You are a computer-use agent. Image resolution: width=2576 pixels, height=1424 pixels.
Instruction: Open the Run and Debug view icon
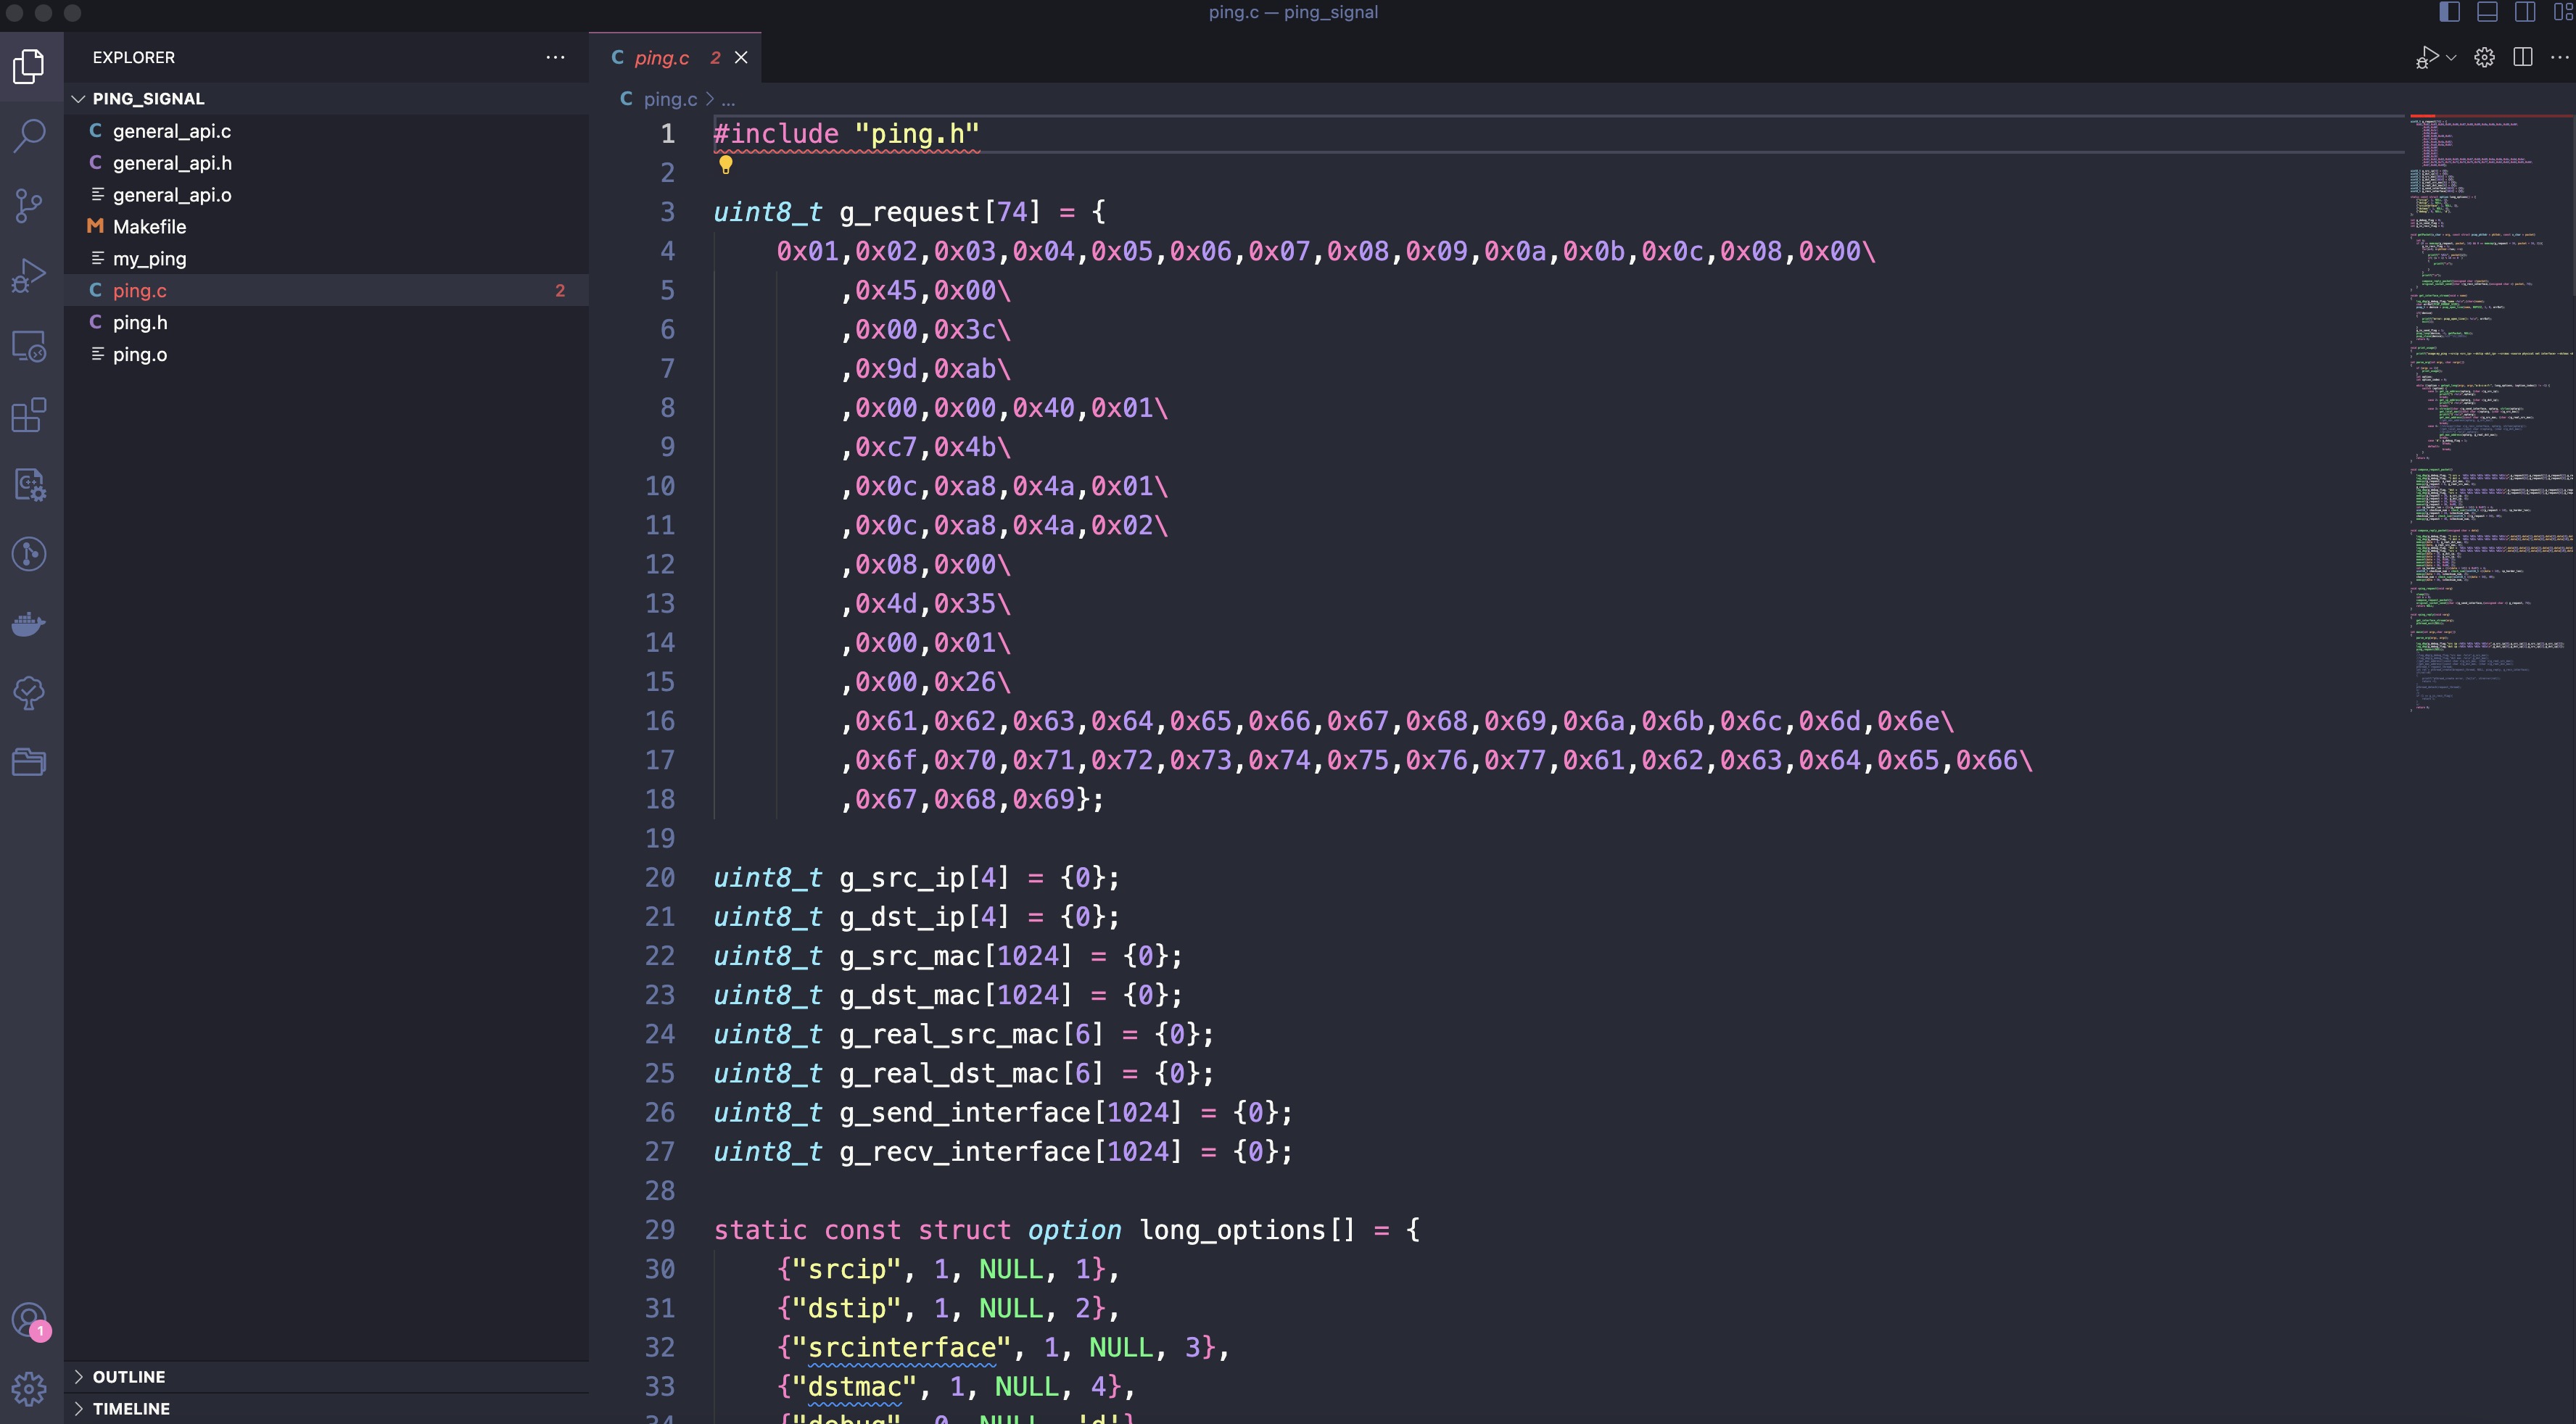[x=29, y=276]
